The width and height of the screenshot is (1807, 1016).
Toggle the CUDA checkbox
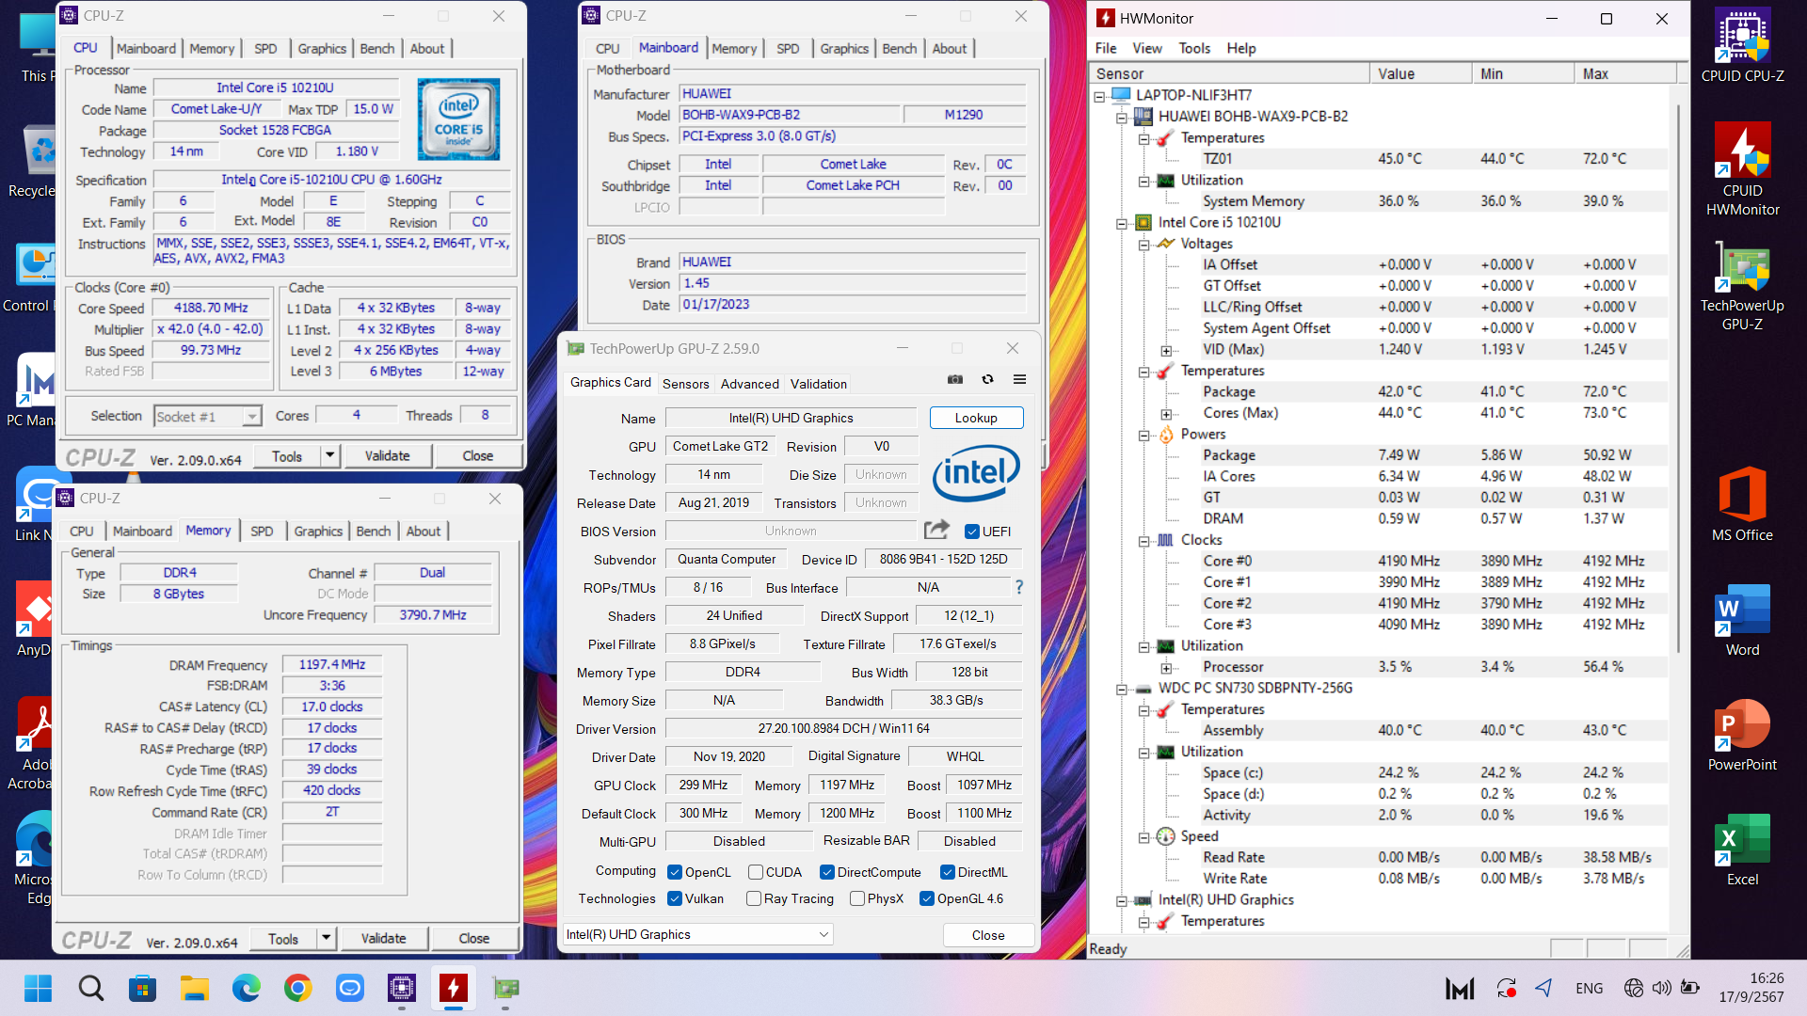[x=755, y=872]
